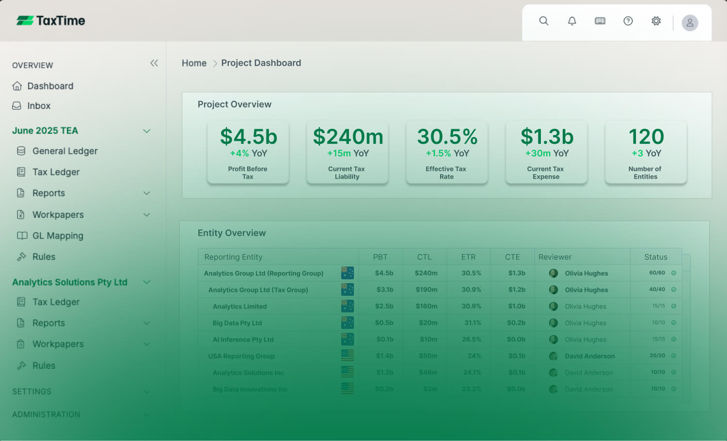727x441 pixels.
Task: Click the TaxTime logo
Action: pyautogui.click(x=51, y=20)
